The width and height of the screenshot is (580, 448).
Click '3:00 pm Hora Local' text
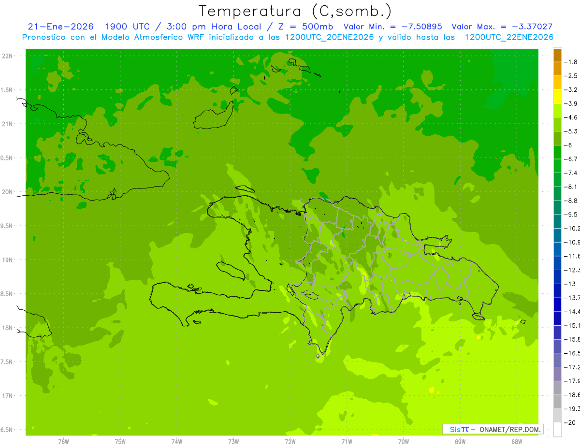214,27
